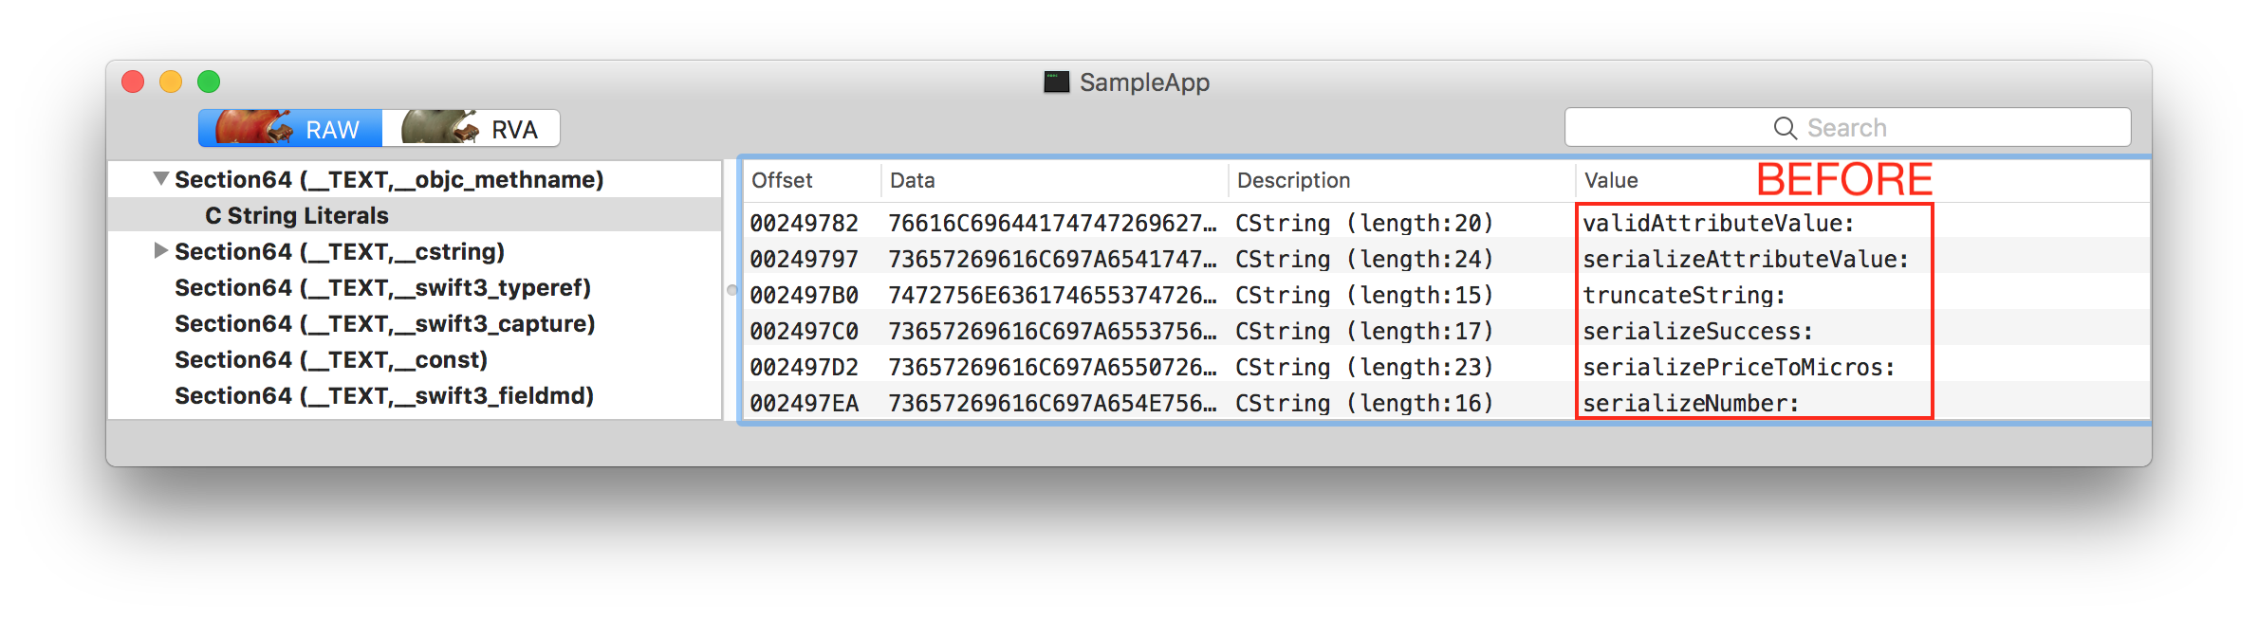Click the Value column header
Image resolution: width=2258 pixels, height=618 pixels.
pyautogui.click(x=1611, y=180)
